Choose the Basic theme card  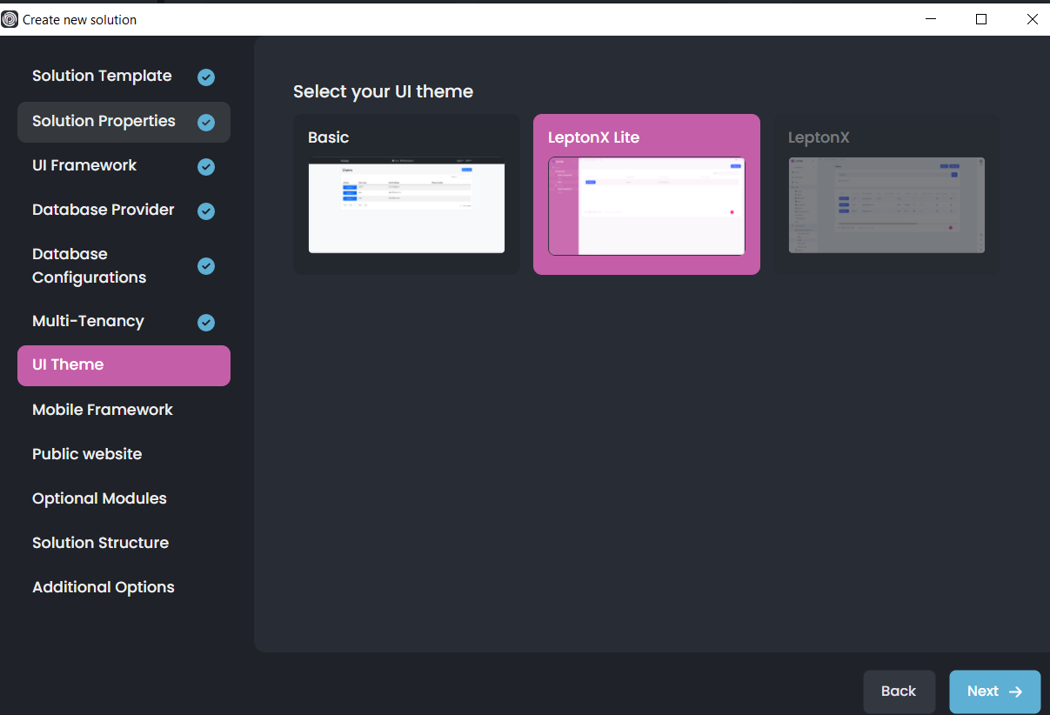point(406,195)
